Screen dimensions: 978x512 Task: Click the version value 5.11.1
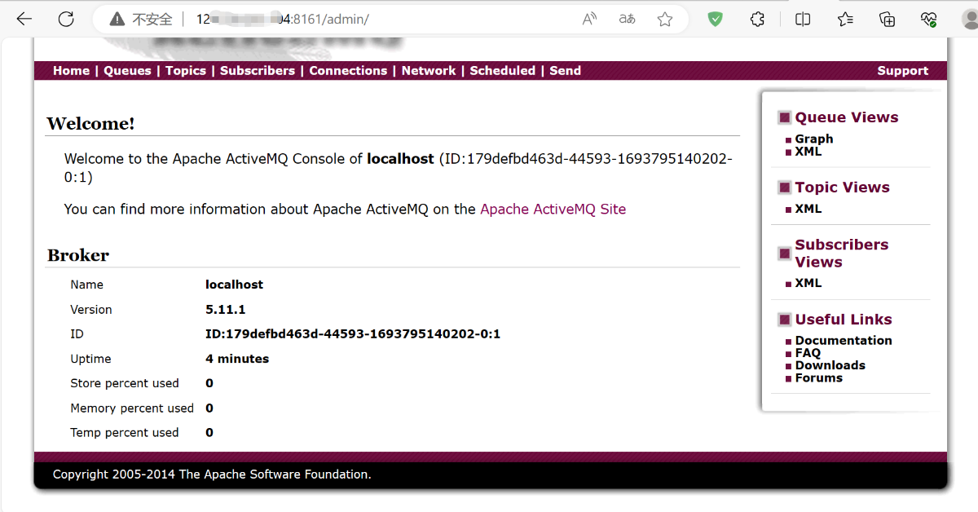click(x=226, y=310)
